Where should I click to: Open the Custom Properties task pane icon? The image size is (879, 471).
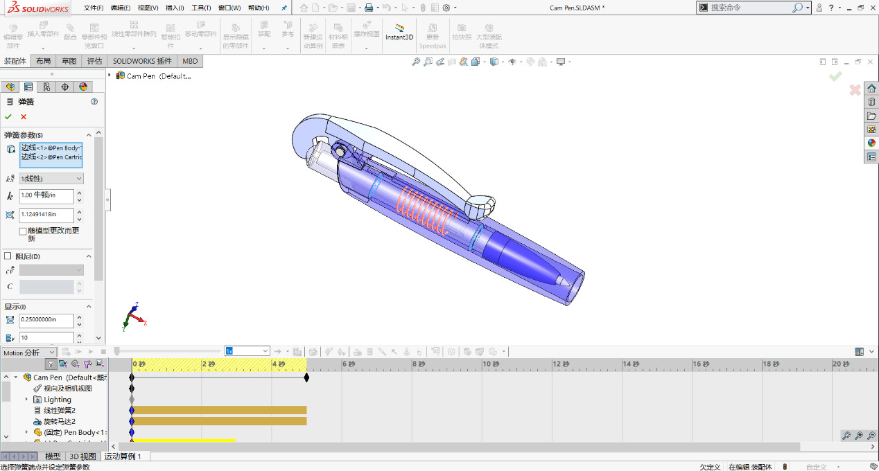point(871,157)
